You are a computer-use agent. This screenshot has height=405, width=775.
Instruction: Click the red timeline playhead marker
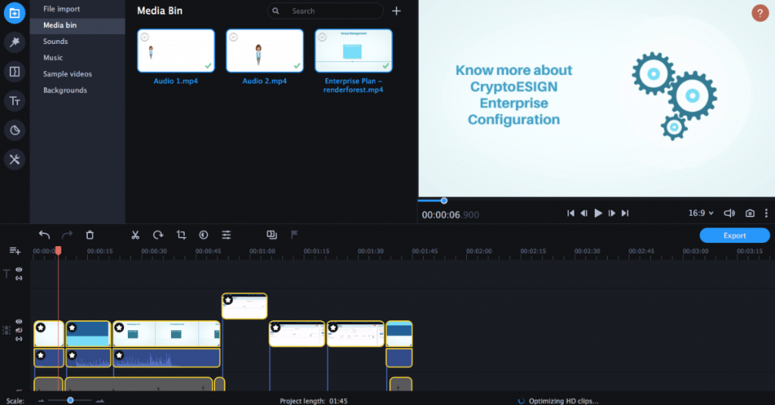click(x=58, y=251)
